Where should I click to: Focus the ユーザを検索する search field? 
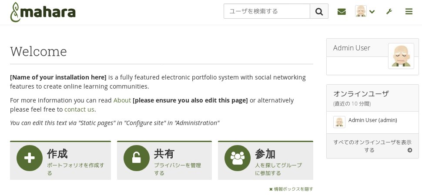[267, 11]
